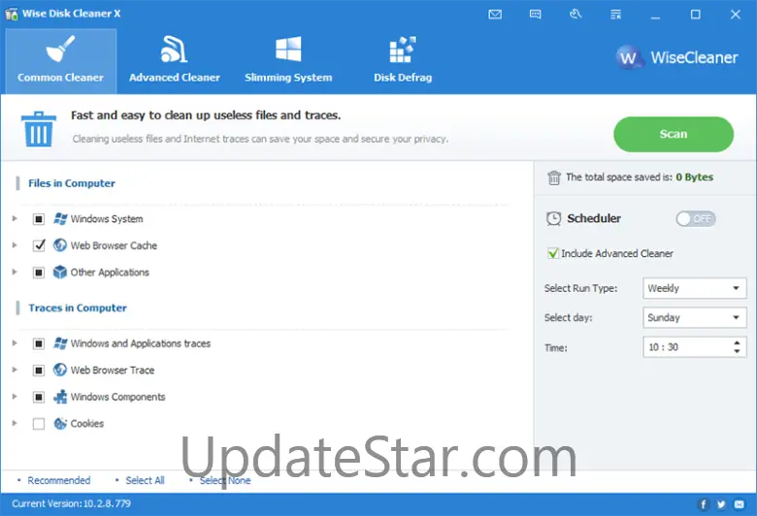Image resolution: width=757 pixels, height=516 pixels.
Task: Switch to the Disk Defrag tab
Action: pos(403,61)
